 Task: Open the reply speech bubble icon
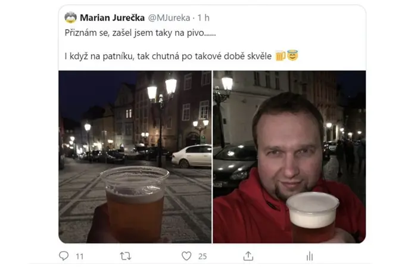coord(64,255)
